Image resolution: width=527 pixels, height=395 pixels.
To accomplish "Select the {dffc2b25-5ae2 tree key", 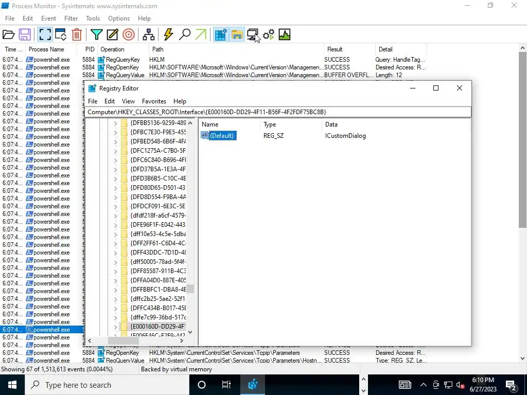I will click(158, 299).
